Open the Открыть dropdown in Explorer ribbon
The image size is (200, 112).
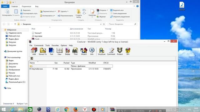[x=102, y=10]
